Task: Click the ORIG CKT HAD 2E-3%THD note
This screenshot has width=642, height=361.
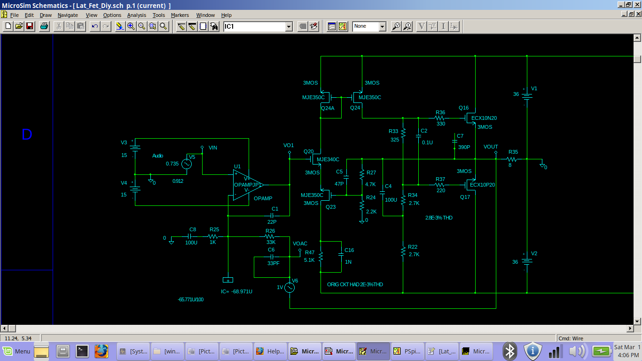Action: pyautogui.click(x=355, y=284)
